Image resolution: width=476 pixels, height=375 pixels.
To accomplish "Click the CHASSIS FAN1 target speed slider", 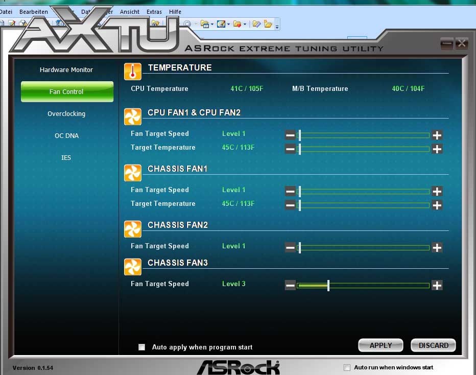I will pyautogui.click(x=363, y=191).
